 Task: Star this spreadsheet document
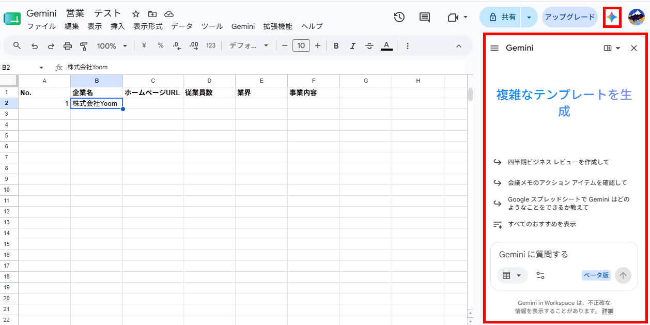tap(135, 14)
